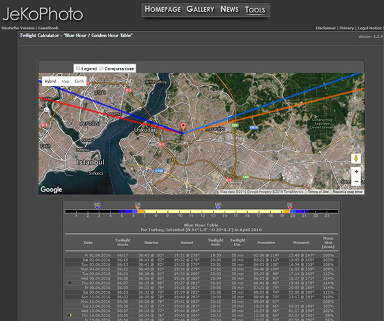Click the Google logo on the map
This screenshot has height=321, width=384.
tap(51, 189)
